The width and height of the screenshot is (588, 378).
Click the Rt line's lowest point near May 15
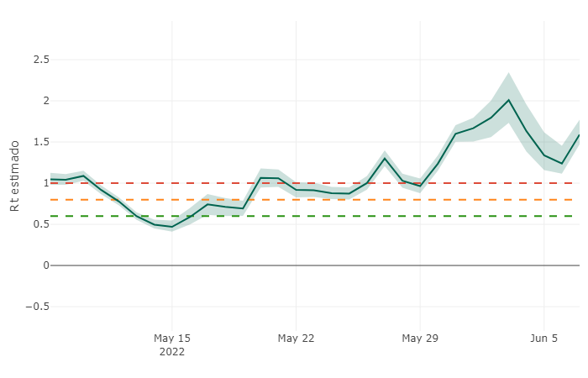coord(172,227)
